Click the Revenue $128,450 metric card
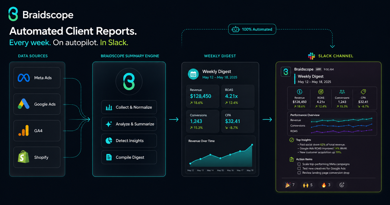Viewport: 390px width, 205px height. [203, 96]
